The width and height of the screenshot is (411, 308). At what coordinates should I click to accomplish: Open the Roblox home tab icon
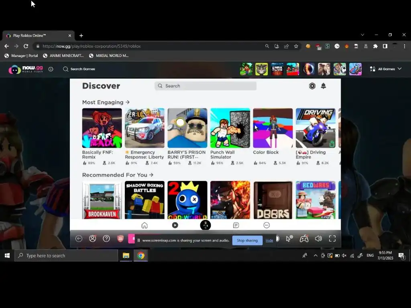tap(144, 225)
